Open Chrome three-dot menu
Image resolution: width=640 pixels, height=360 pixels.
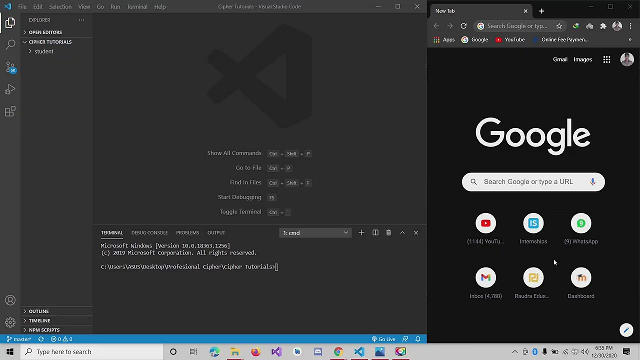click(631, 26)
